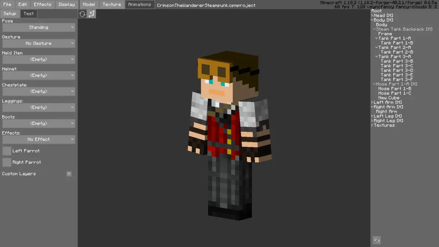Expand the Custom Layers section arrow
The height and width of the screenshot is (247, 439).
pos(69,174)
